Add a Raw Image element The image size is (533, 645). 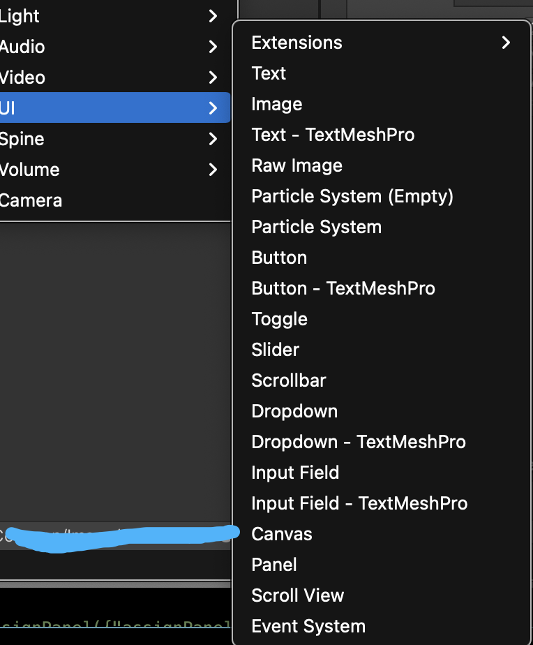(296, 165)
